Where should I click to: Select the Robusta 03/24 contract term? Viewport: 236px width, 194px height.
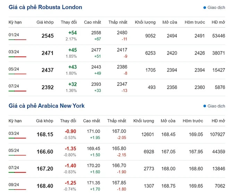[x=14, y=52]
